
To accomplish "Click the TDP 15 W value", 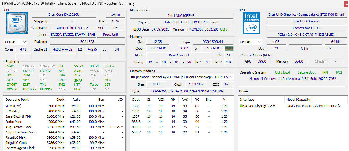I will click(x=115, y=21).
